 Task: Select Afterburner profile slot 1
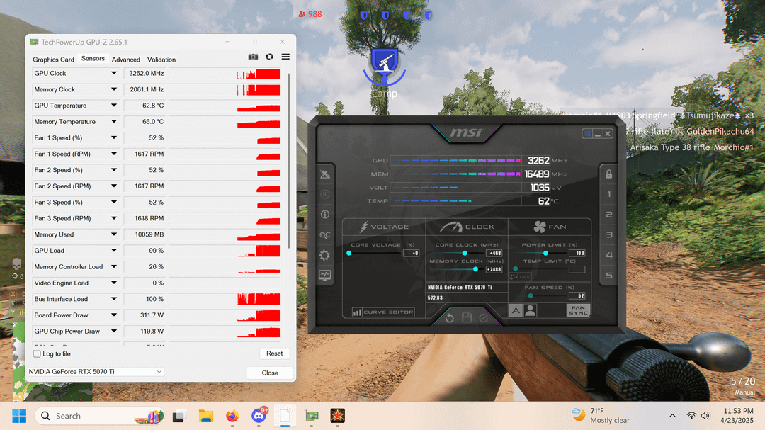pyautogui.click(x=609, y=194)
